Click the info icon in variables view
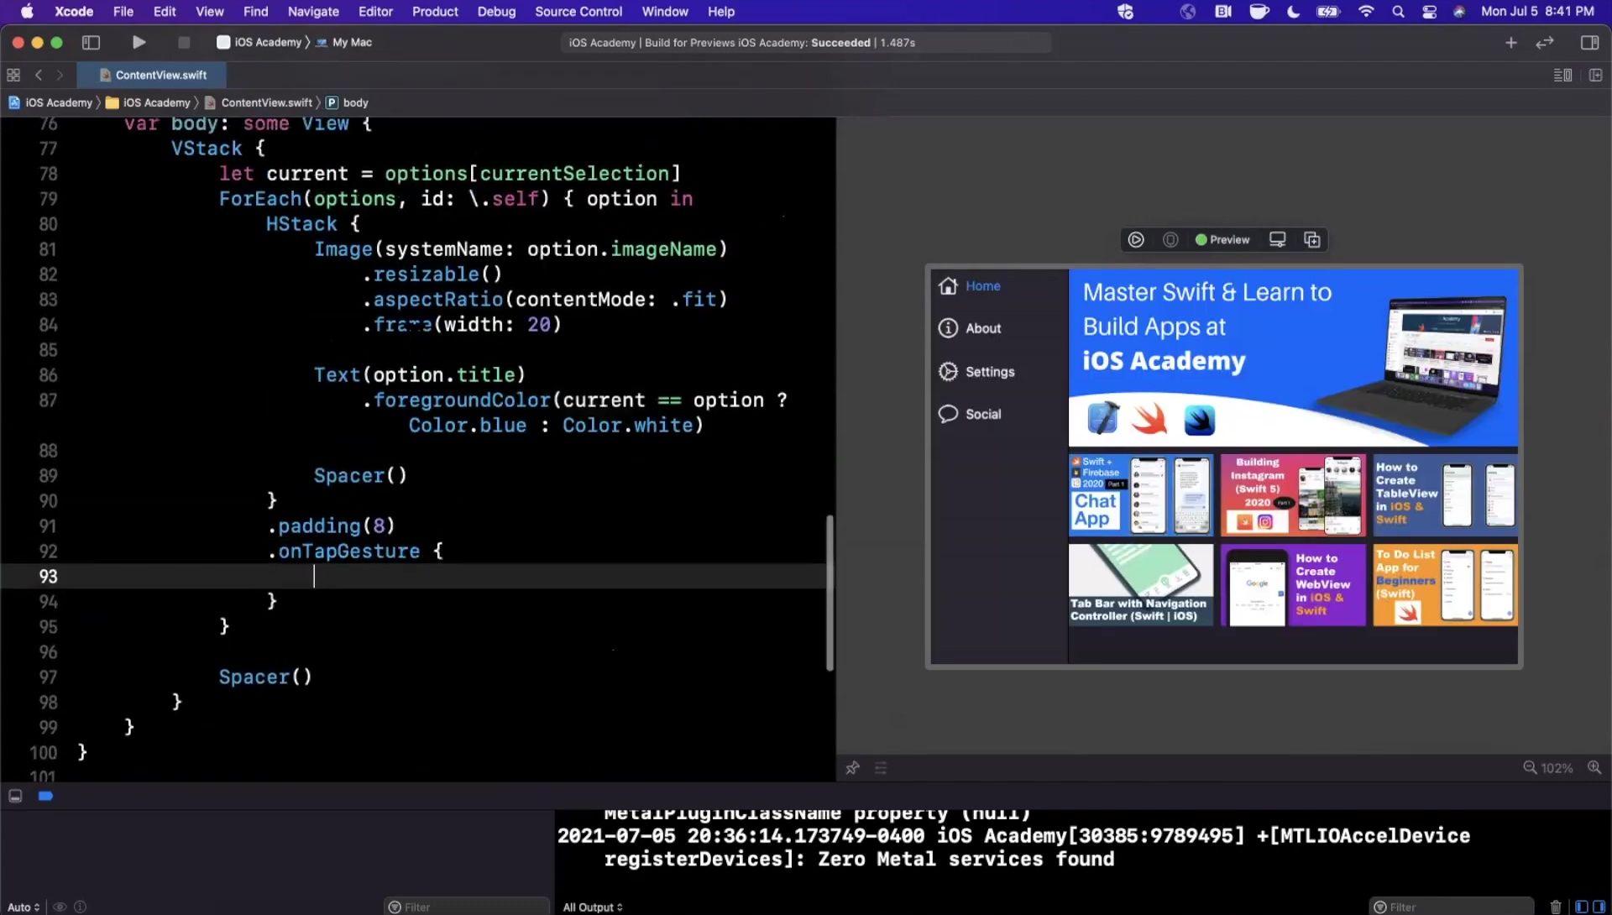Image resolution: width=1612 pixels, height=915 pixels. (81, 907)
